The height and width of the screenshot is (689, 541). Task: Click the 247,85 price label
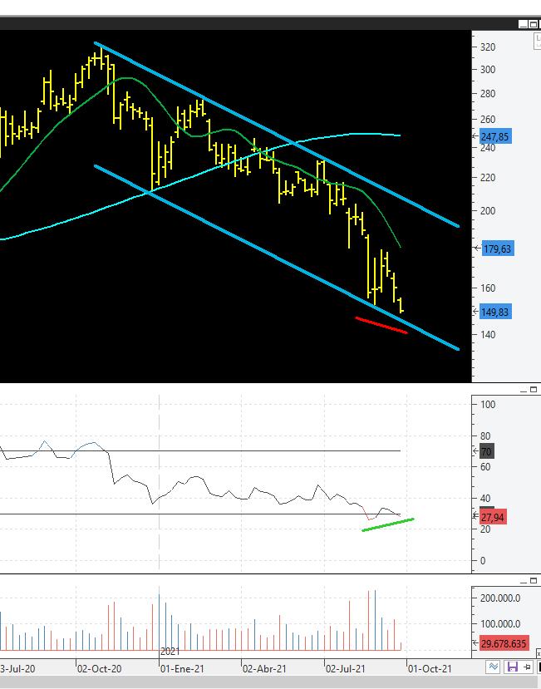pyautogui.click(x=494, y=136)
